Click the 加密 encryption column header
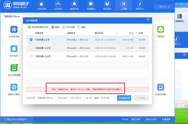Image resolution: width=188 pixels, height=124 pixels. click(141, 33)
